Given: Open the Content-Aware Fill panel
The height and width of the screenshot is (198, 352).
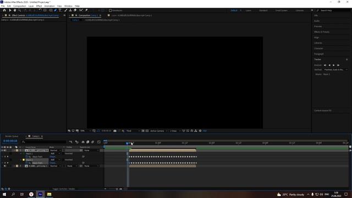Looking at the screenshot, I should click(x=323, y=111).
